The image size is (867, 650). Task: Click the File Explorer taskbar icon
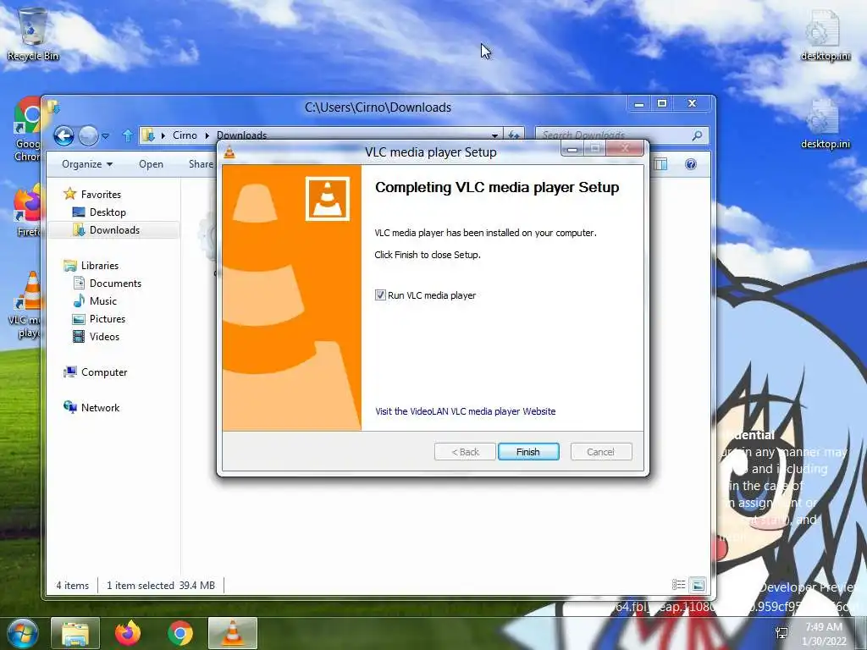tap(75, 633)
